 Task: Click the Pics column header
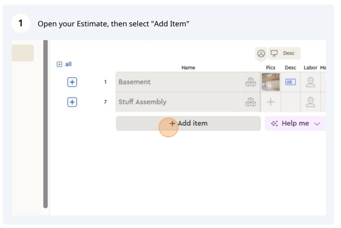click(x=271, y=68)
